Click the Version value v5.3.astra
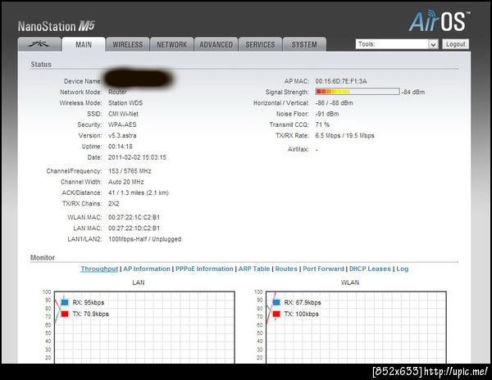 click(x=122, y=136)
